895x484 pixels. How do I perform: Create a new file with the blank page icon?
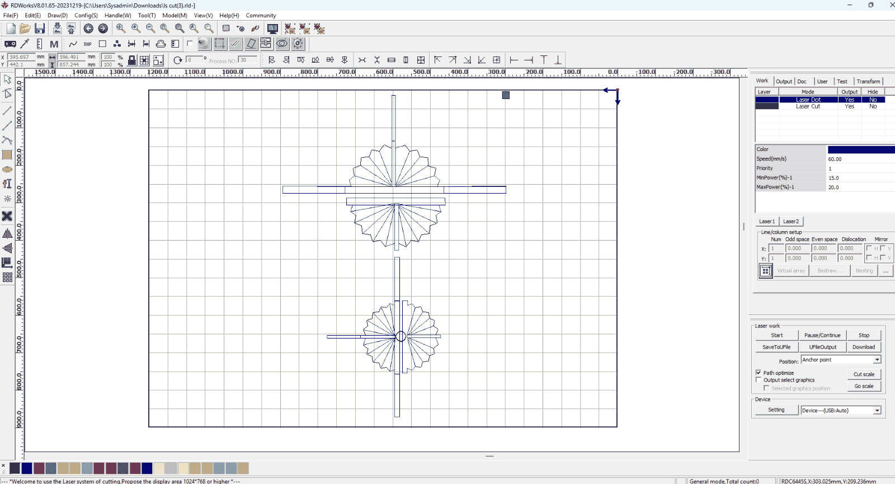(11, 29)
